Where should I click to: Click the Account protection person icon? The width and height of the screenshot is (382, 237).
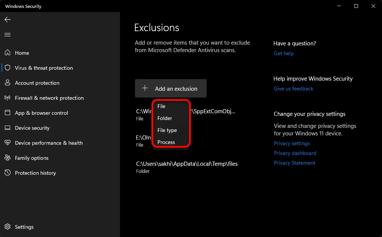click(x=7, y=82)
